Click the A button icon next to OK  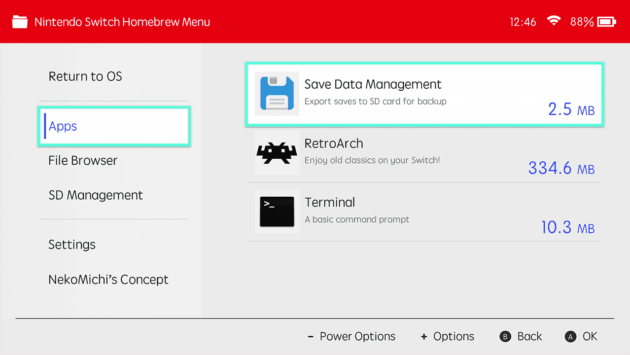tap(570, 337)
